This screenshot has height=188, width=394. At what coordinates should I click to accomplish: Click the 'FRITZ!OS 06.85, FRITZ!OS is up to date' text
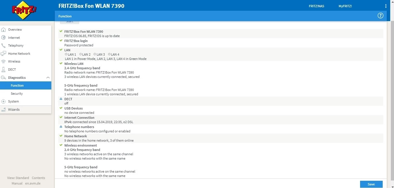coord(92,36)
